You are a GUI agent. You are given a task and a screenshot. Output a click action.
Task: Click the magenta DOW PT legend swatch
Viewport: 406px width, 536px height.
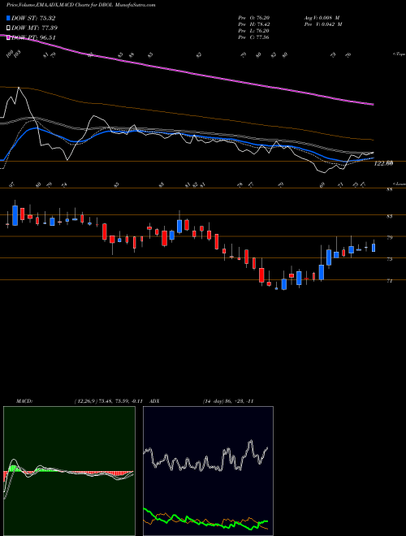(x=8, y=37)
